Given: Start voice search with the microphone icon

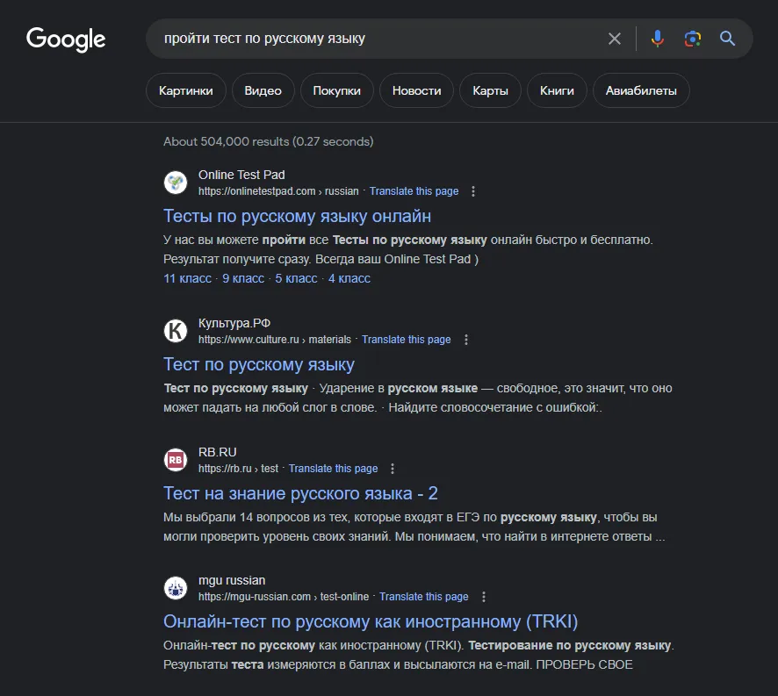Looking at the screenshot, I should point(658,39).
